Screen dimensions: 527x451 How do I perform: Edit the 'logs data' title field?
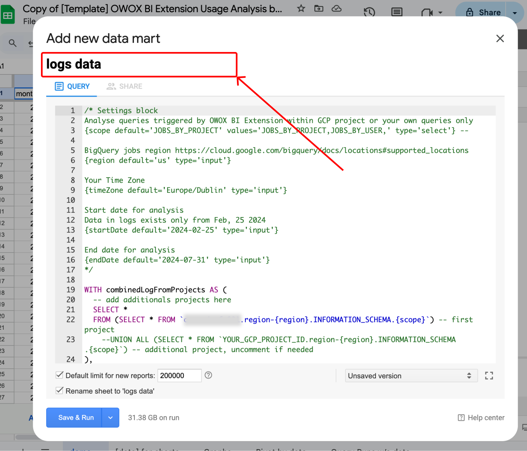pos(139,65)
